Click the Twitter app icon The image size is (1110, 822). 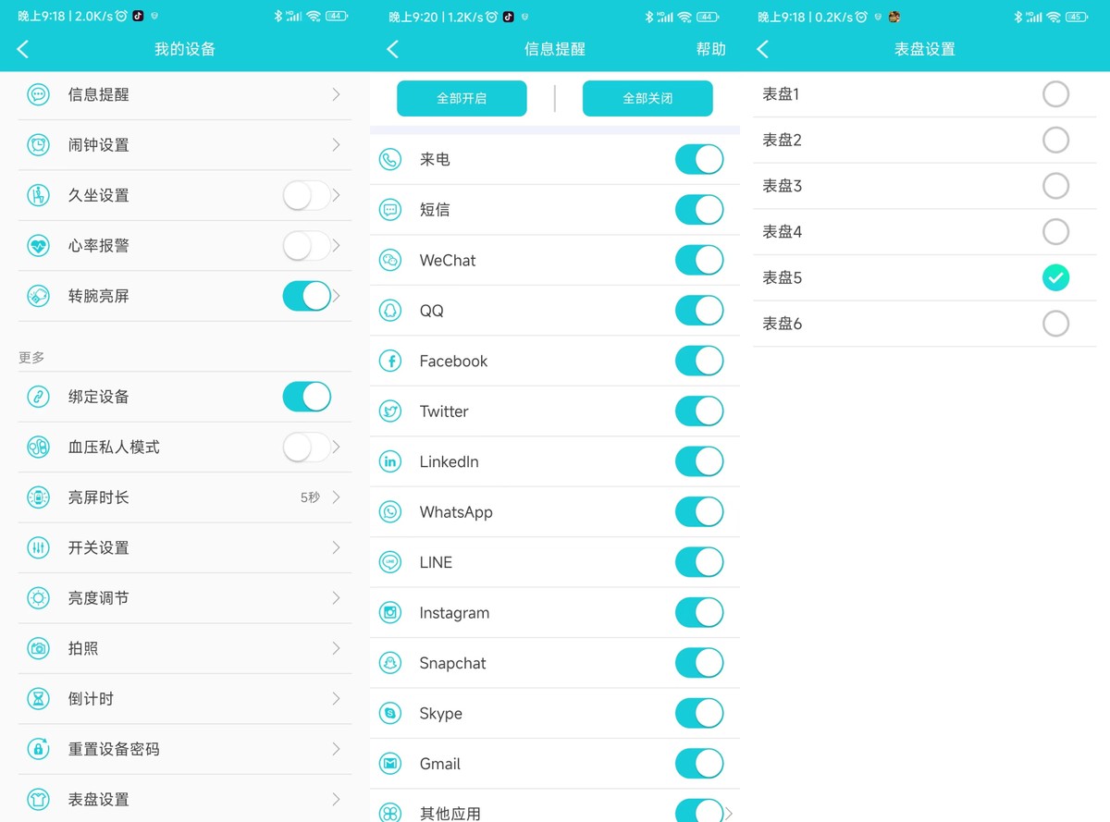(389, 411)
